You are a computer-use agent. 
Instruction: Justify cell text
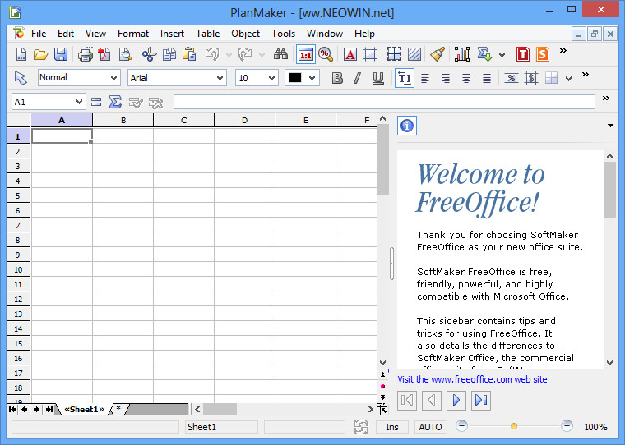(486, 78)
